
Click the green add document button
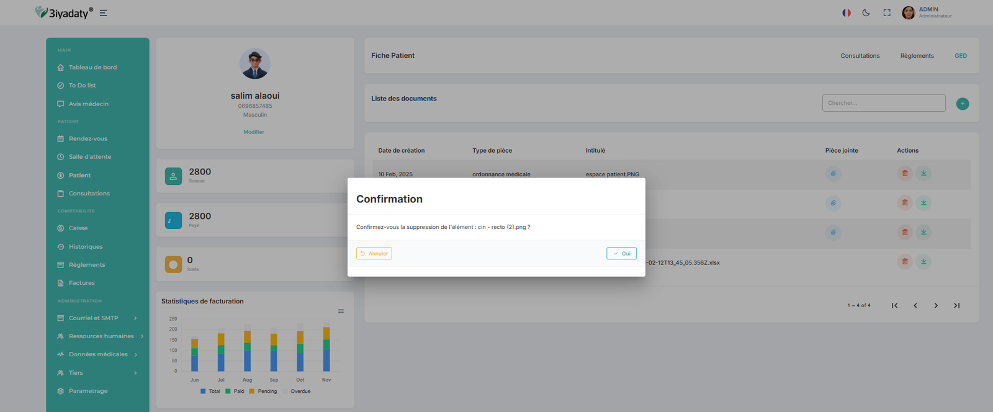point(962,104)
